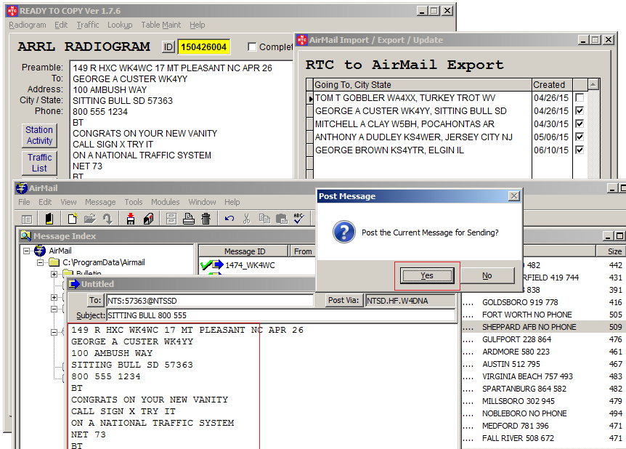
Task: Click the Traffic List button
Action: (x=39, y=163)
